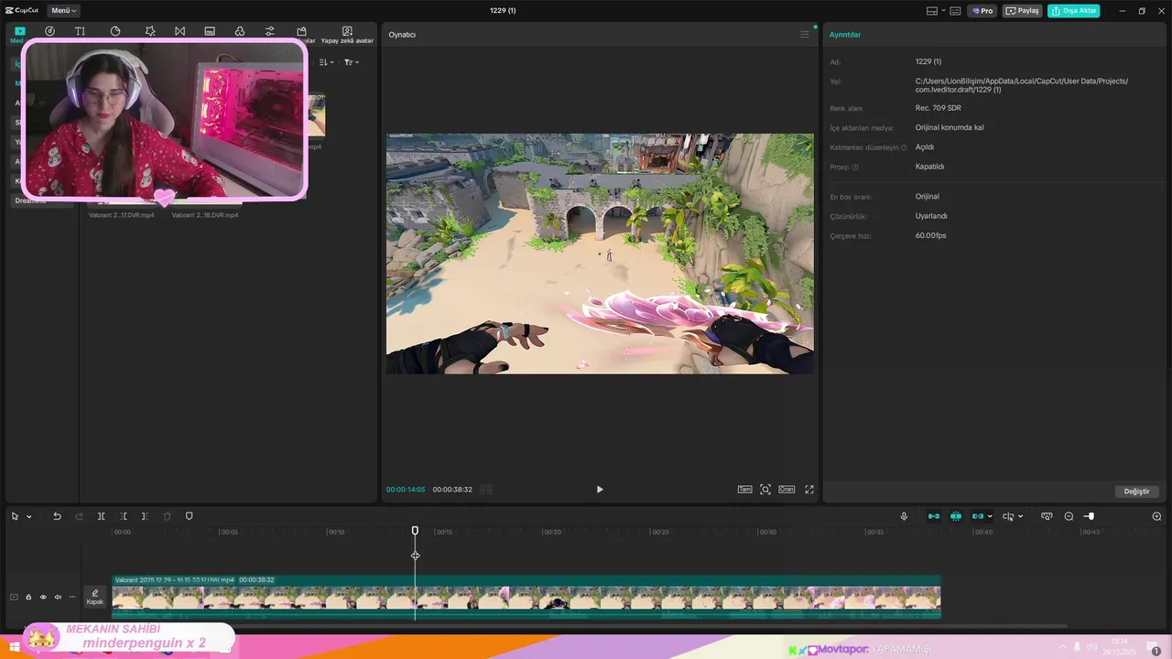Image resolution: width=1172 pixels, height=659 pixels.
Task: Click the microphone record voiceover icon
Action: [x=904, y=516]
